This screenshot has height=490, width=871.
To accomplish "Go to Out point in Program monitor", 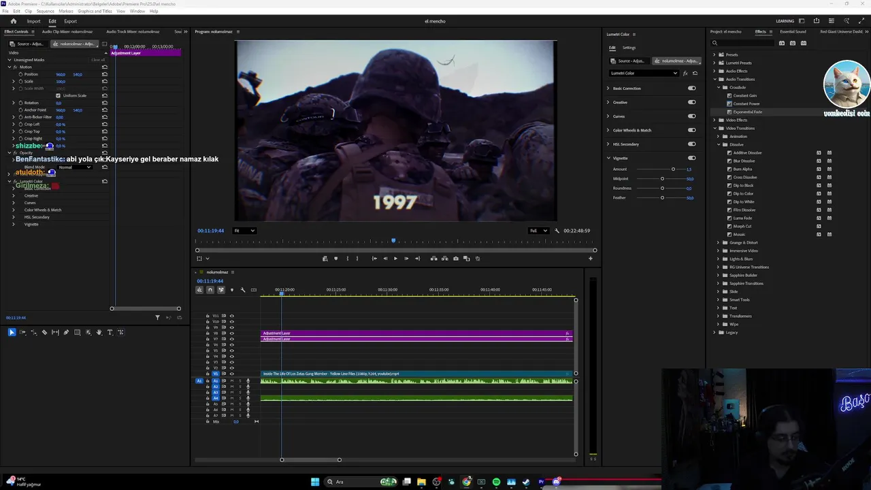I will point(417,259).
